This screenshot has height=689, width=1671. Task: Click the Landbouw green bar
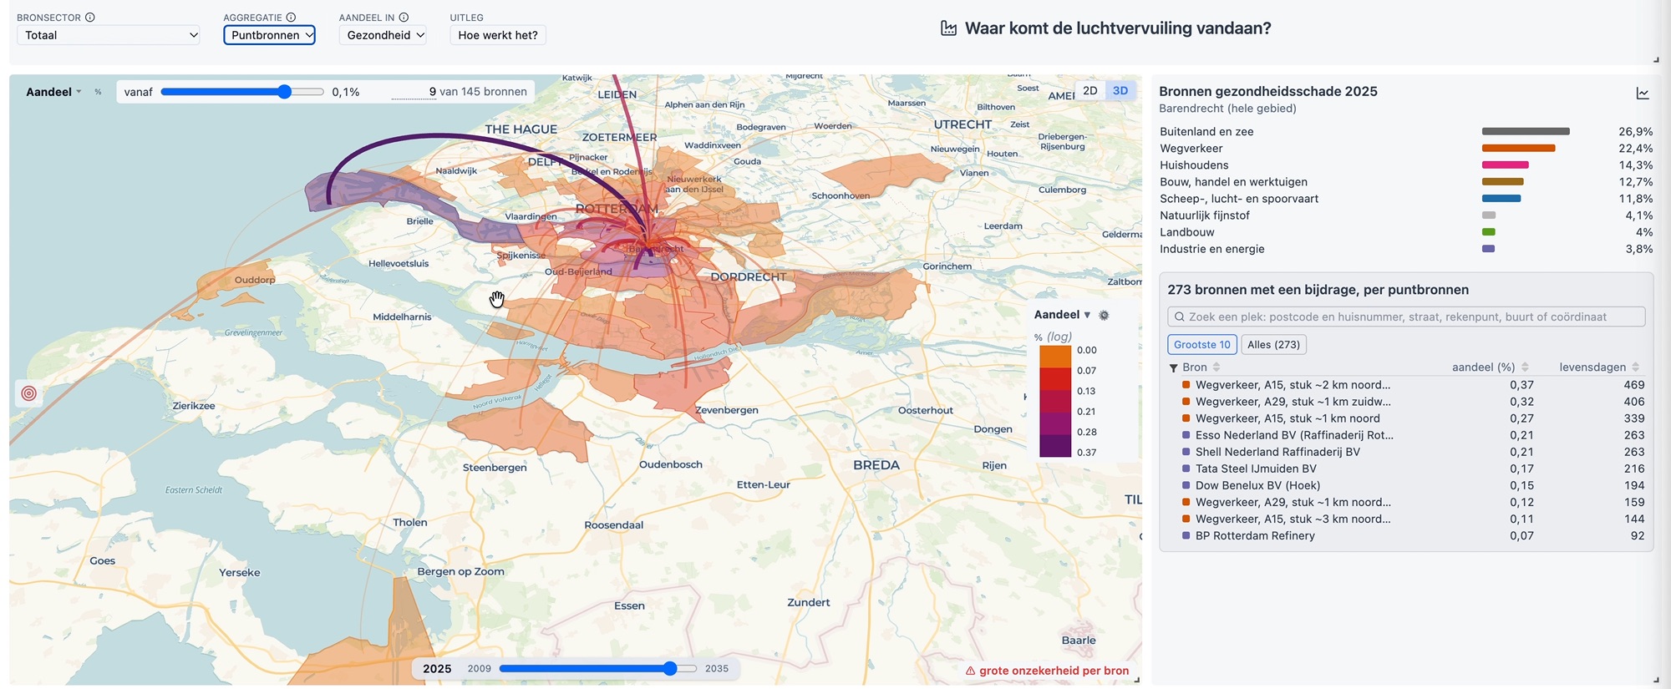coord(1489,232)
